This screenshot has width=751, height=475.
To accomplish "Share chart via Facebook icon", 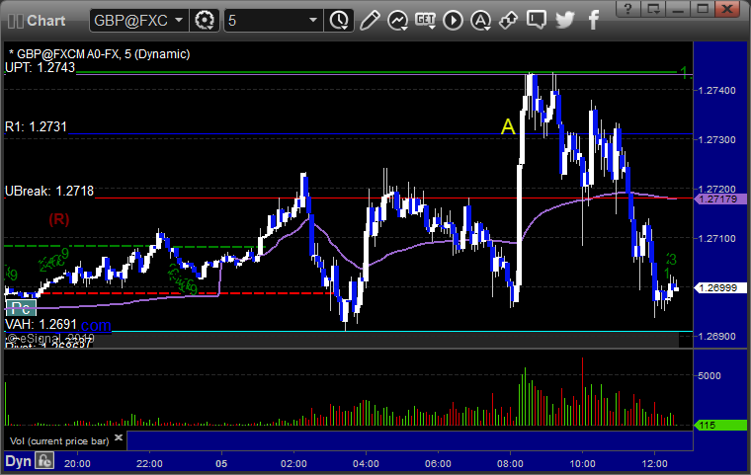I will pos(594,21).
